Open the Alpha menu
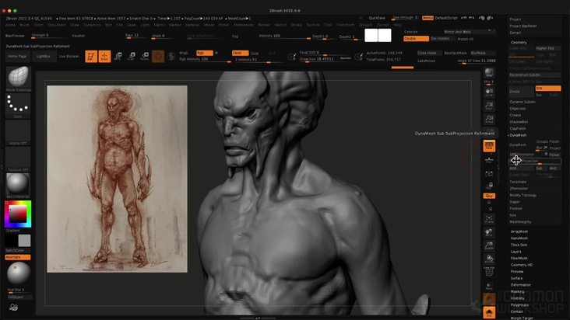 click(10, 25)
